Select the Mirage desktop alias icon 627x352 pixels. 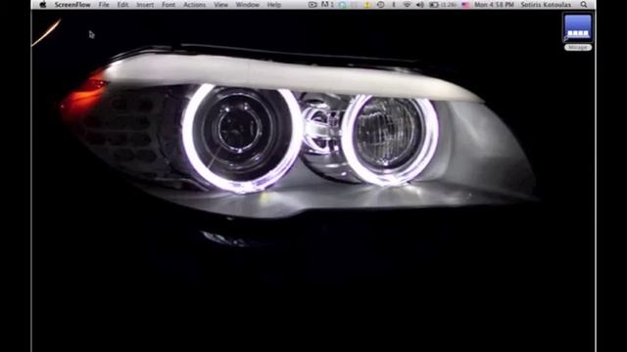pyautogui.click(x=578, y=27)
